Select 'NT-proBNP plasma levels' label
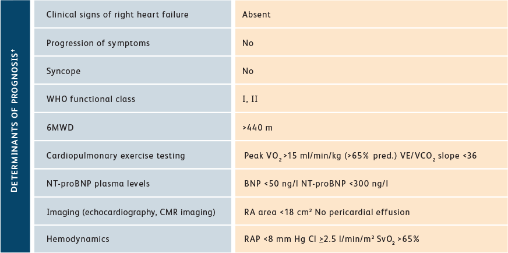 98,184
